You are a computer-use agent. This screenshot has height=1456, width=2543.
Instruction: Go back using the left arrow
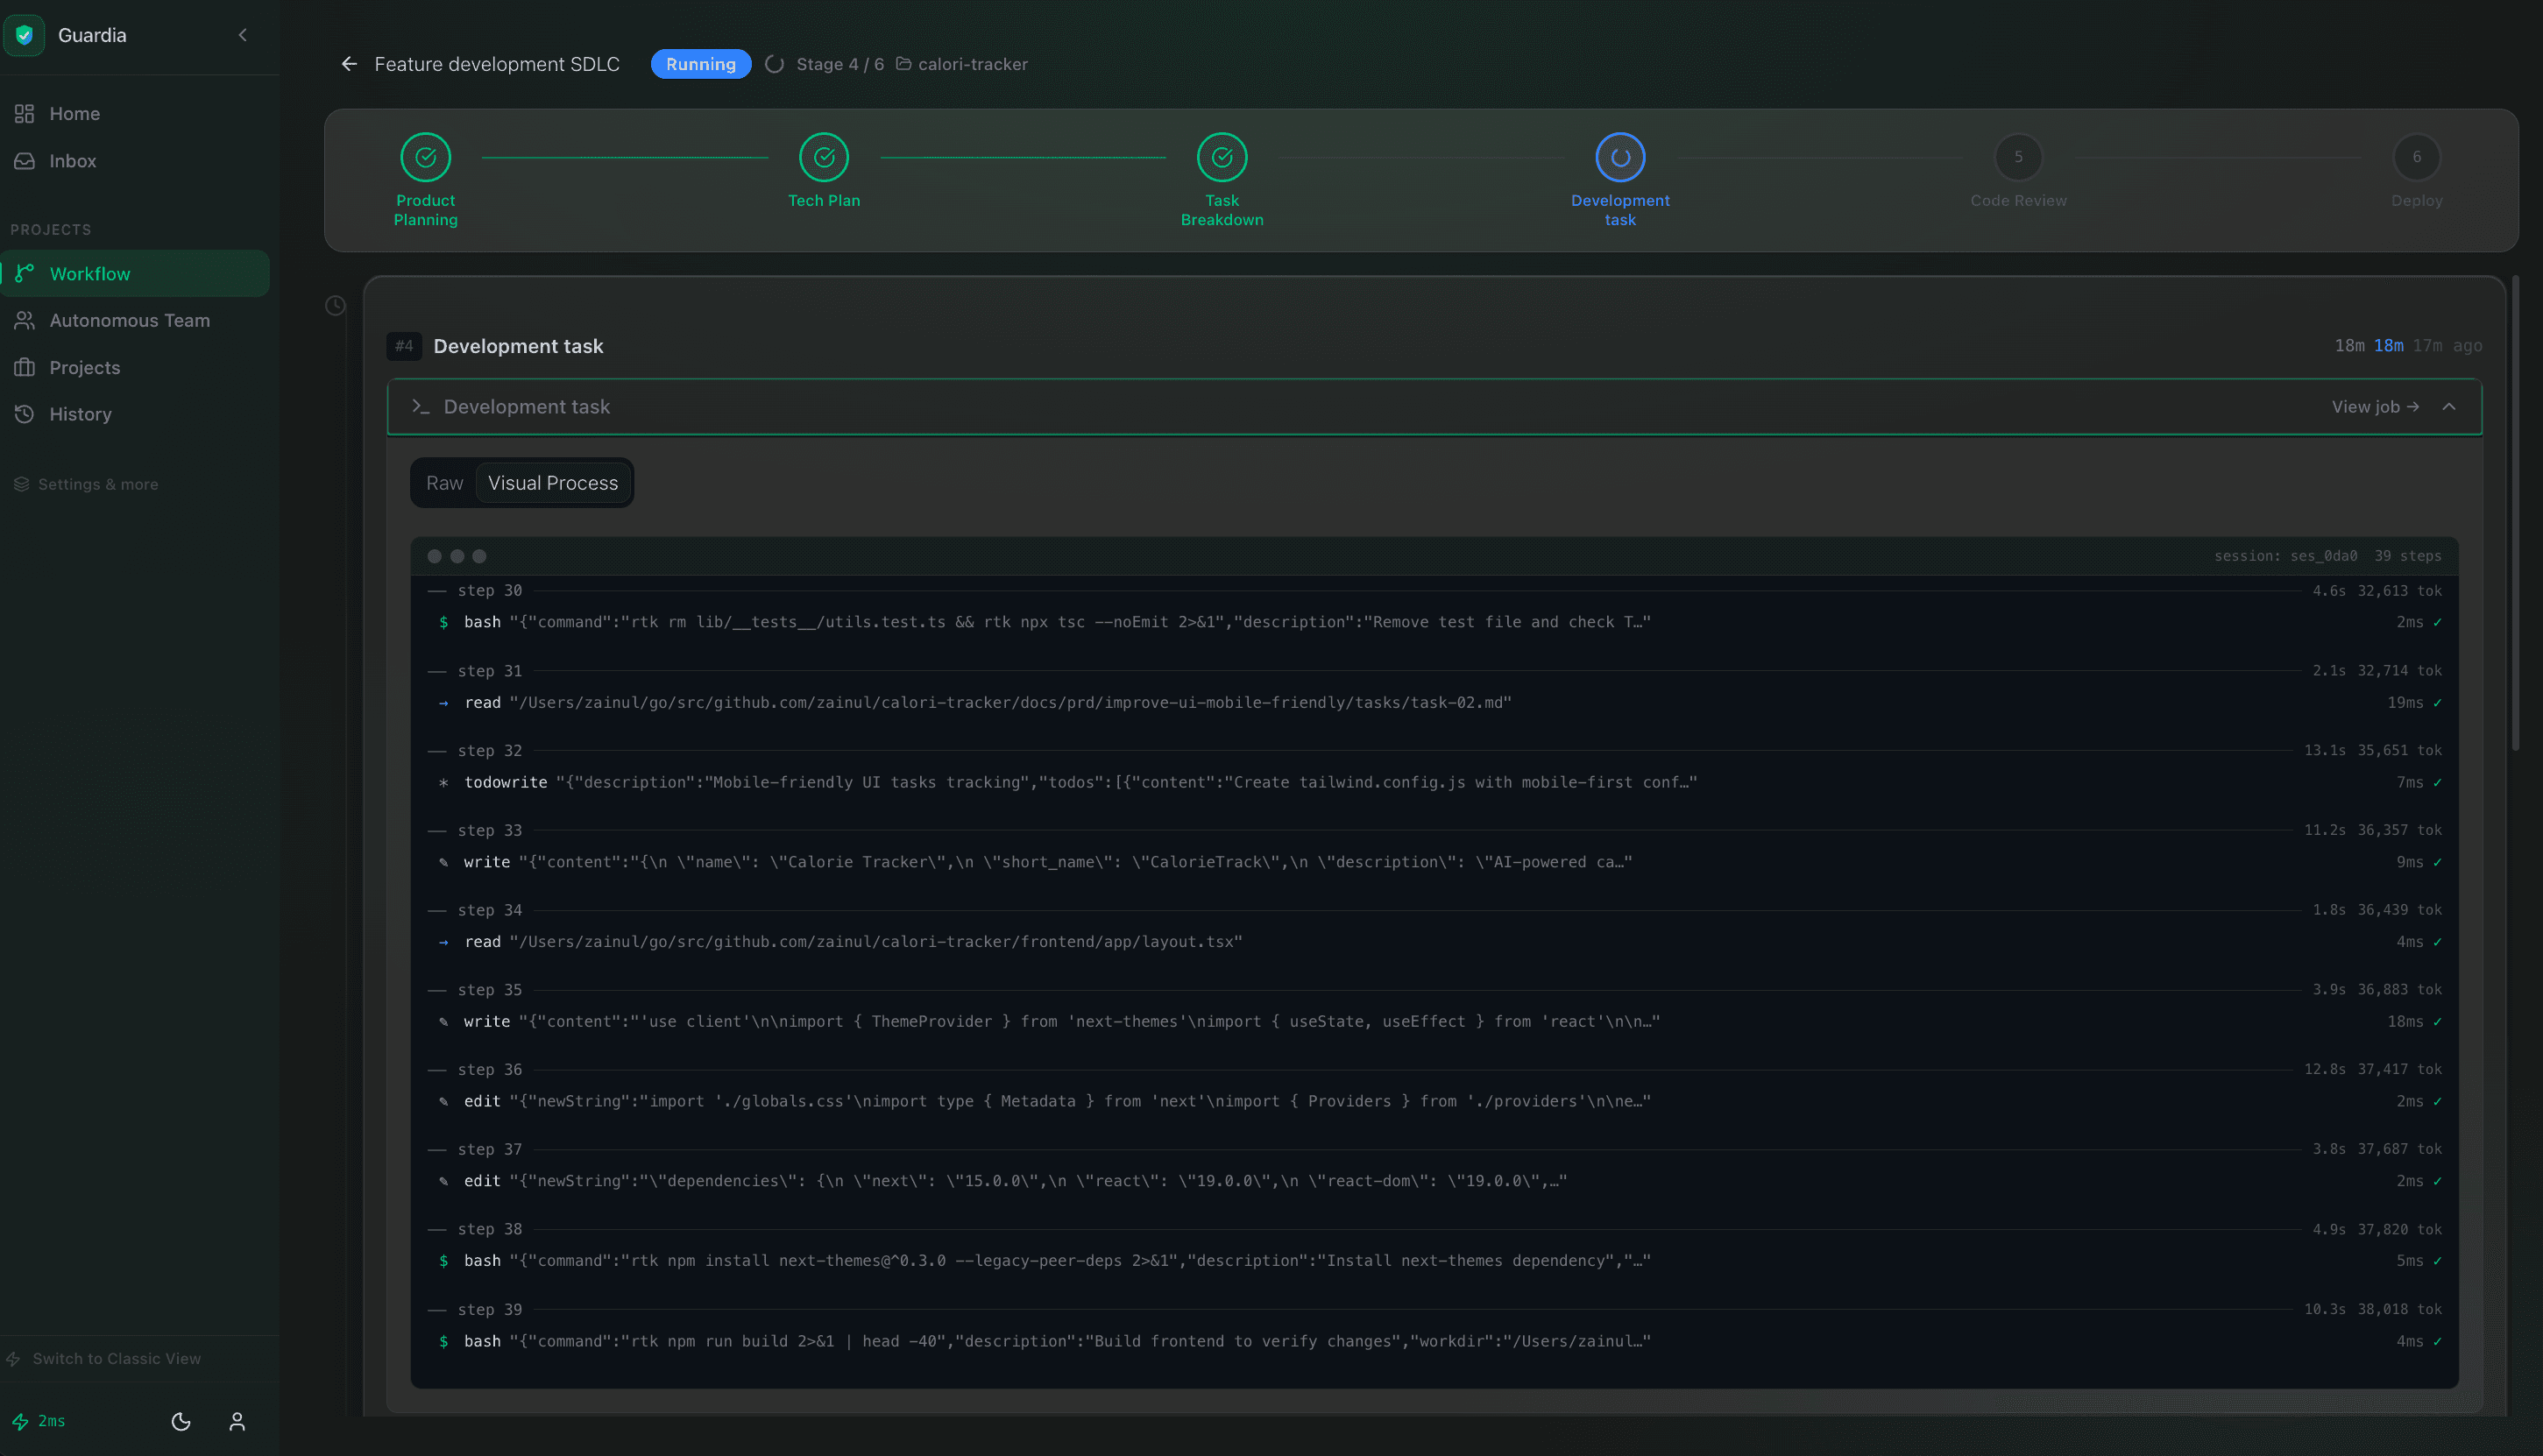click(x=349, y=64)
